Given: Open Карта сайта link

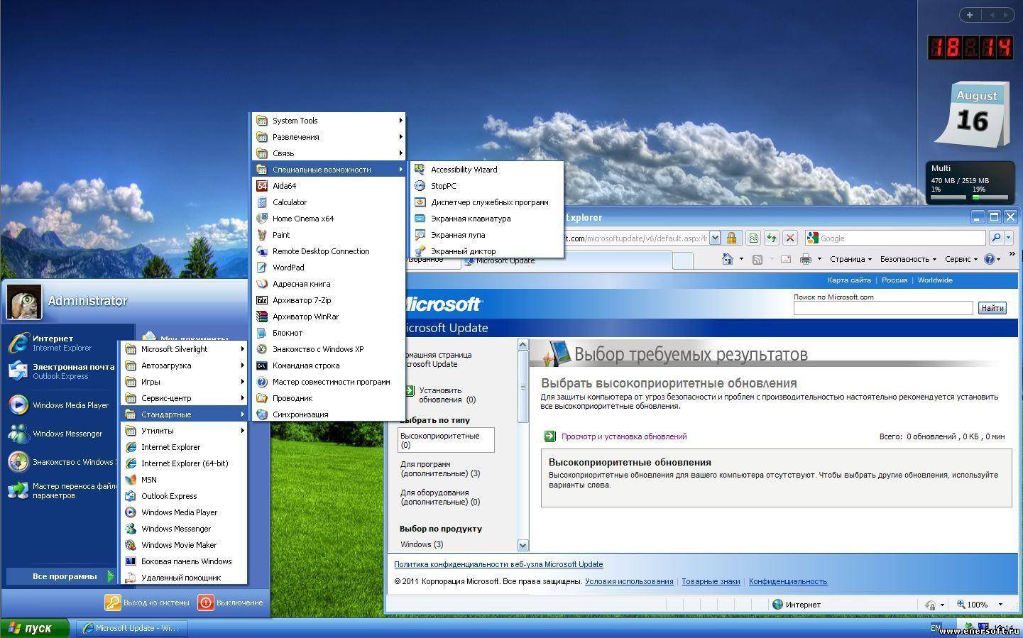Looking at the screenshot, I should click(849, 280).
